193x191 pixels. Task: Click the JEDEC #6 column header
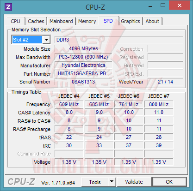pyautogui.click(x=129, y=96)
